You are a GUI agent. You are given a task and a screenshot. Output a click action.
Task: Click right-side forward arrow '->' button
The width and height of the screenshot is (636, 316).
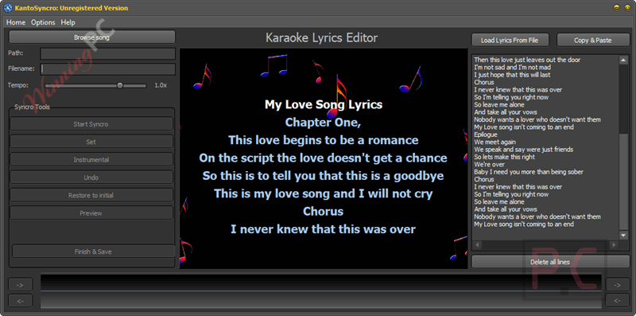pyautogui.click(x=618, y=285)
